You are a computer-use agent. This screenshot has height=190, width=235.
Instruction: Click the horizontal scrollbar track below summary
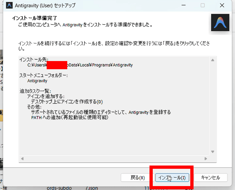click(113, 158)
